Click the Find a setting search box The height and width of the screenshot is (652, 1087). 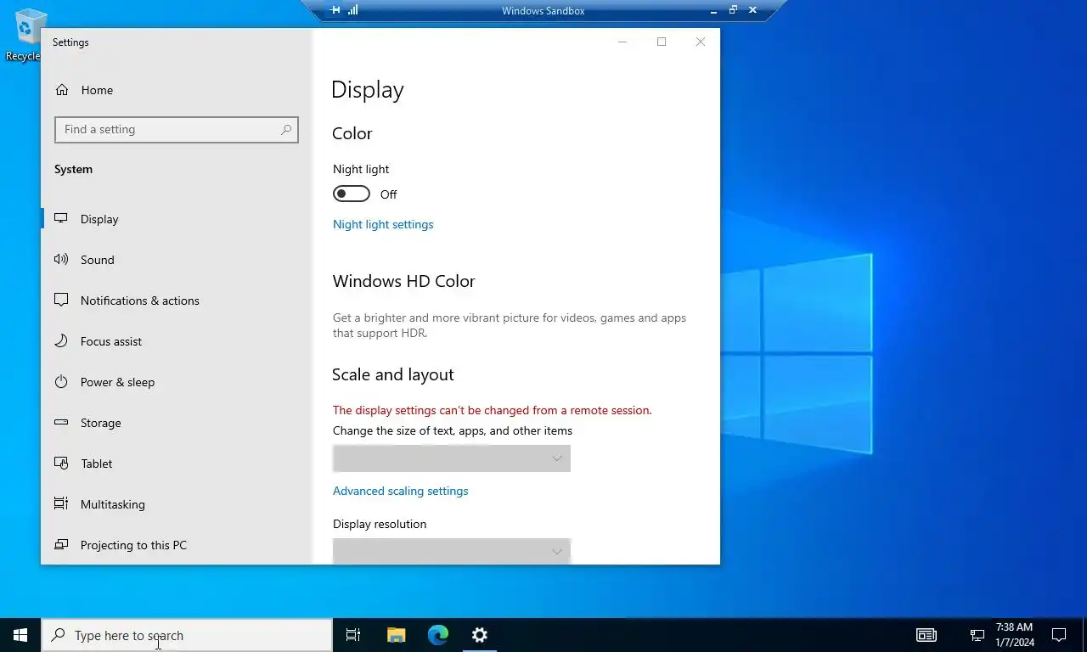click(176, 129)
